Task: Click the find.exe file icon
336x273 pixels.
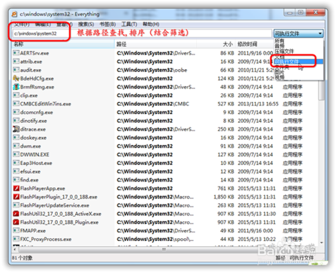Action: pos(16,180)
